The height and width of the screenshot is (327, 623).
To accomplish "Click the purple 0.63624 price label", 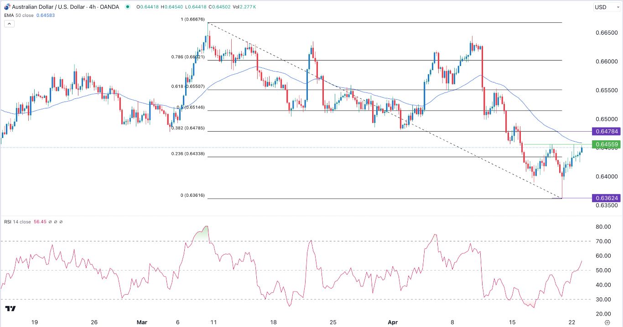I will point(607,198).
